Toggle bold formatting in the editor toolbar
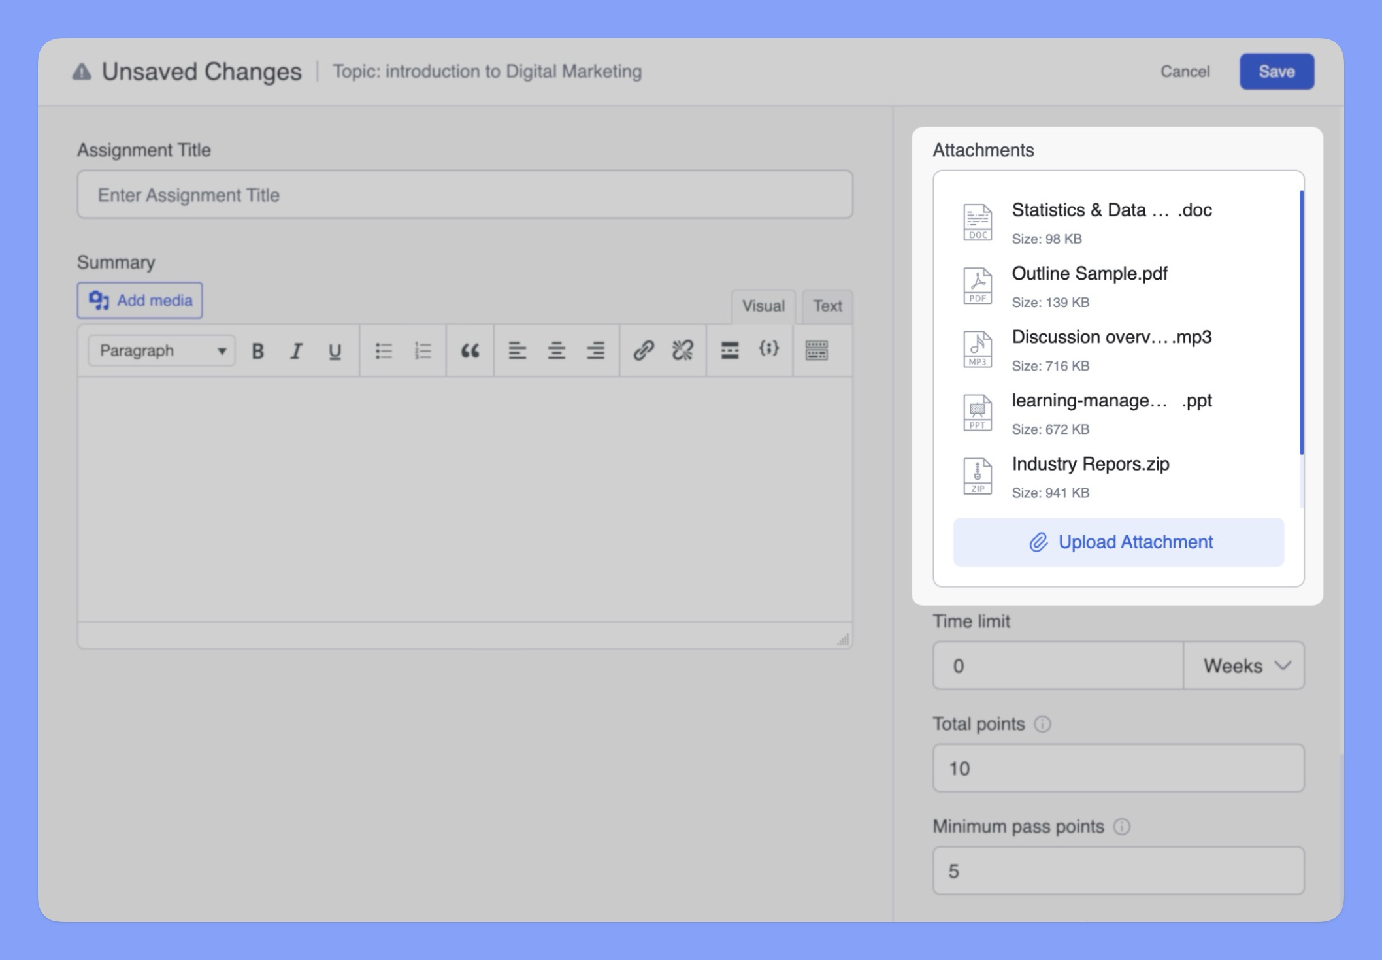This screenshot has height=960, width=1382. click(257, 352)
